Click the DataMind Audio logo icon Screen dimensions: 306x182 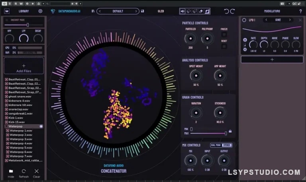coord(53,11)
